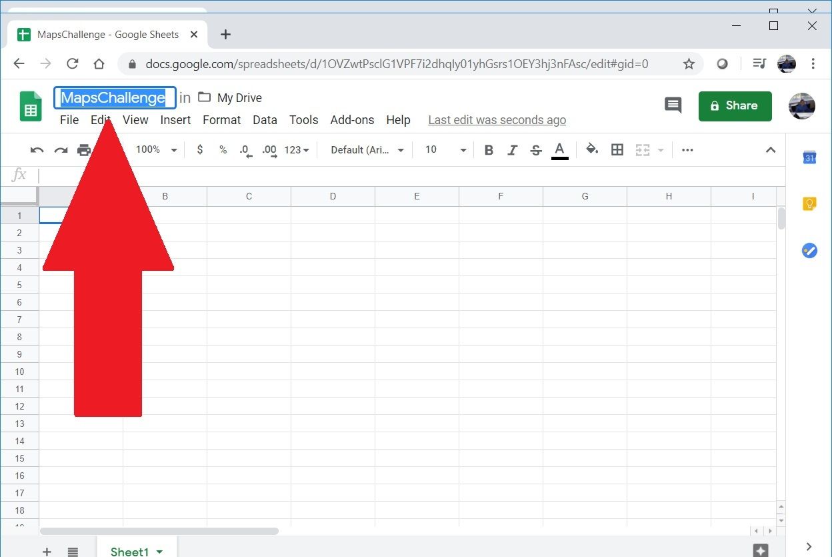This screenshot has width=832, height=557.
Task: Open the Format menu
Action: [221, 120]
